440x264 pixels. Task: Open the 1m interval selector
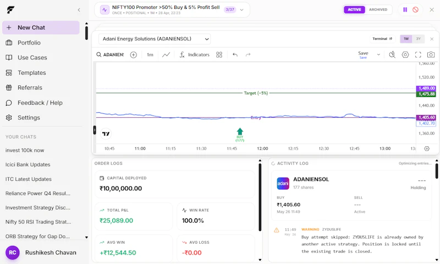tap(150, 54)
